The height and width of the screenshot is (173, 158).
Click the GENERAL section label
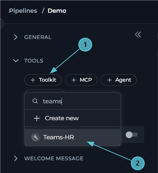(x=38, y=37)
